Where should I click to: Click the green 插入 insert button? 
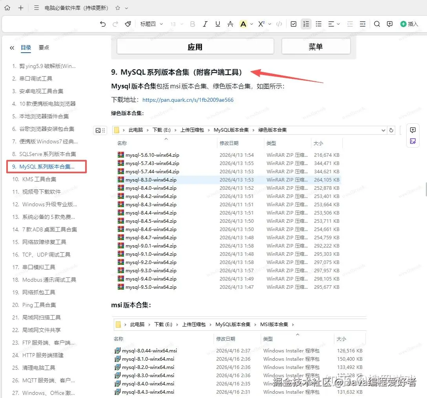[x=409, y=24]
